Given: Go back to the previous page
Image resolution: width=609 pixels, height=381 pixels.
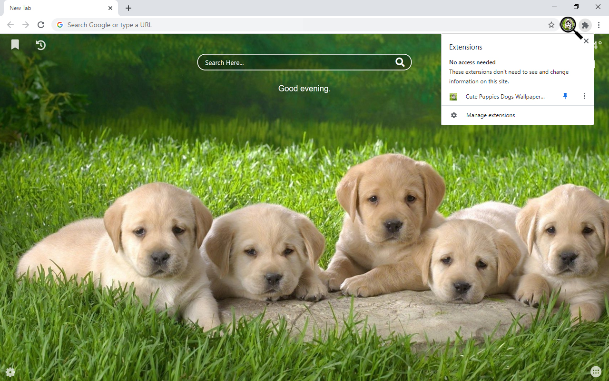Looking at the screenshot, I should tap(10, 25).
